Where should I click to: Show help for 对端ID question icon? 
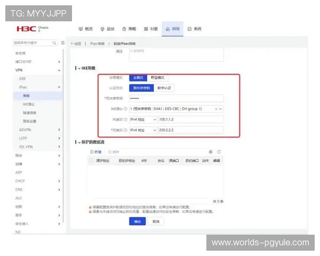(125, 130)
